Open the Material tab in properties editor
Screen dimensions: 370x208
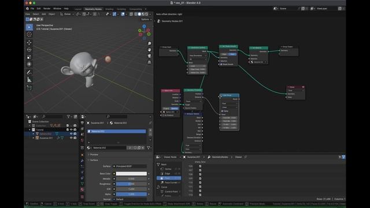[x=82, y=190]
